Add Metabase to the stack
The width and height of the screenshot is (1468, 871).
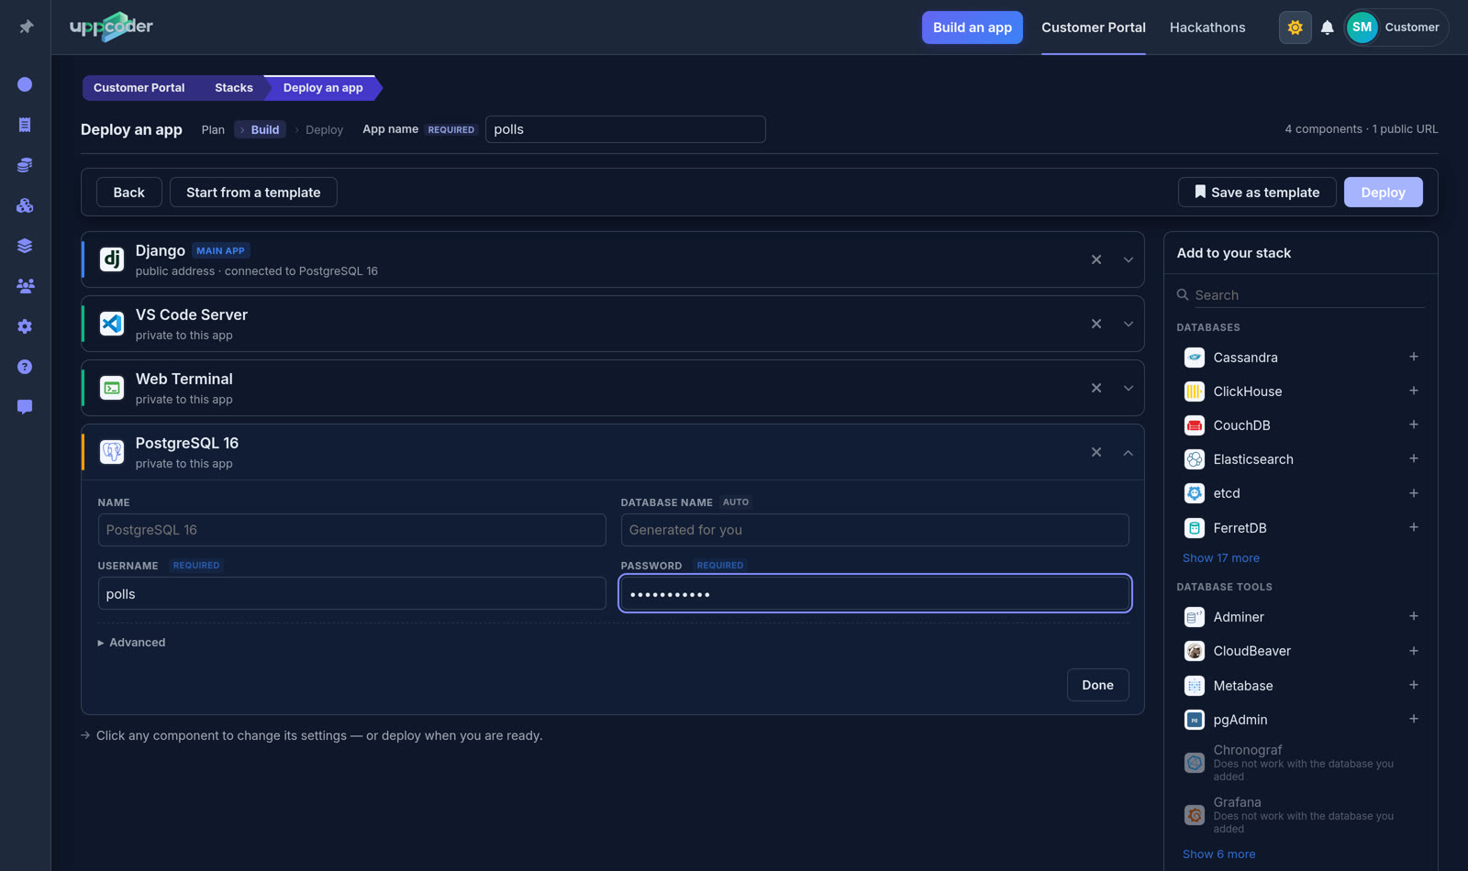[x=1413, y=685]
